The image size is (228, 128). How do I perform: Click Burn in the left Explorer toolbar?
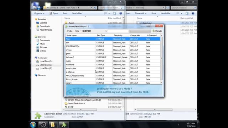point(65,14)
